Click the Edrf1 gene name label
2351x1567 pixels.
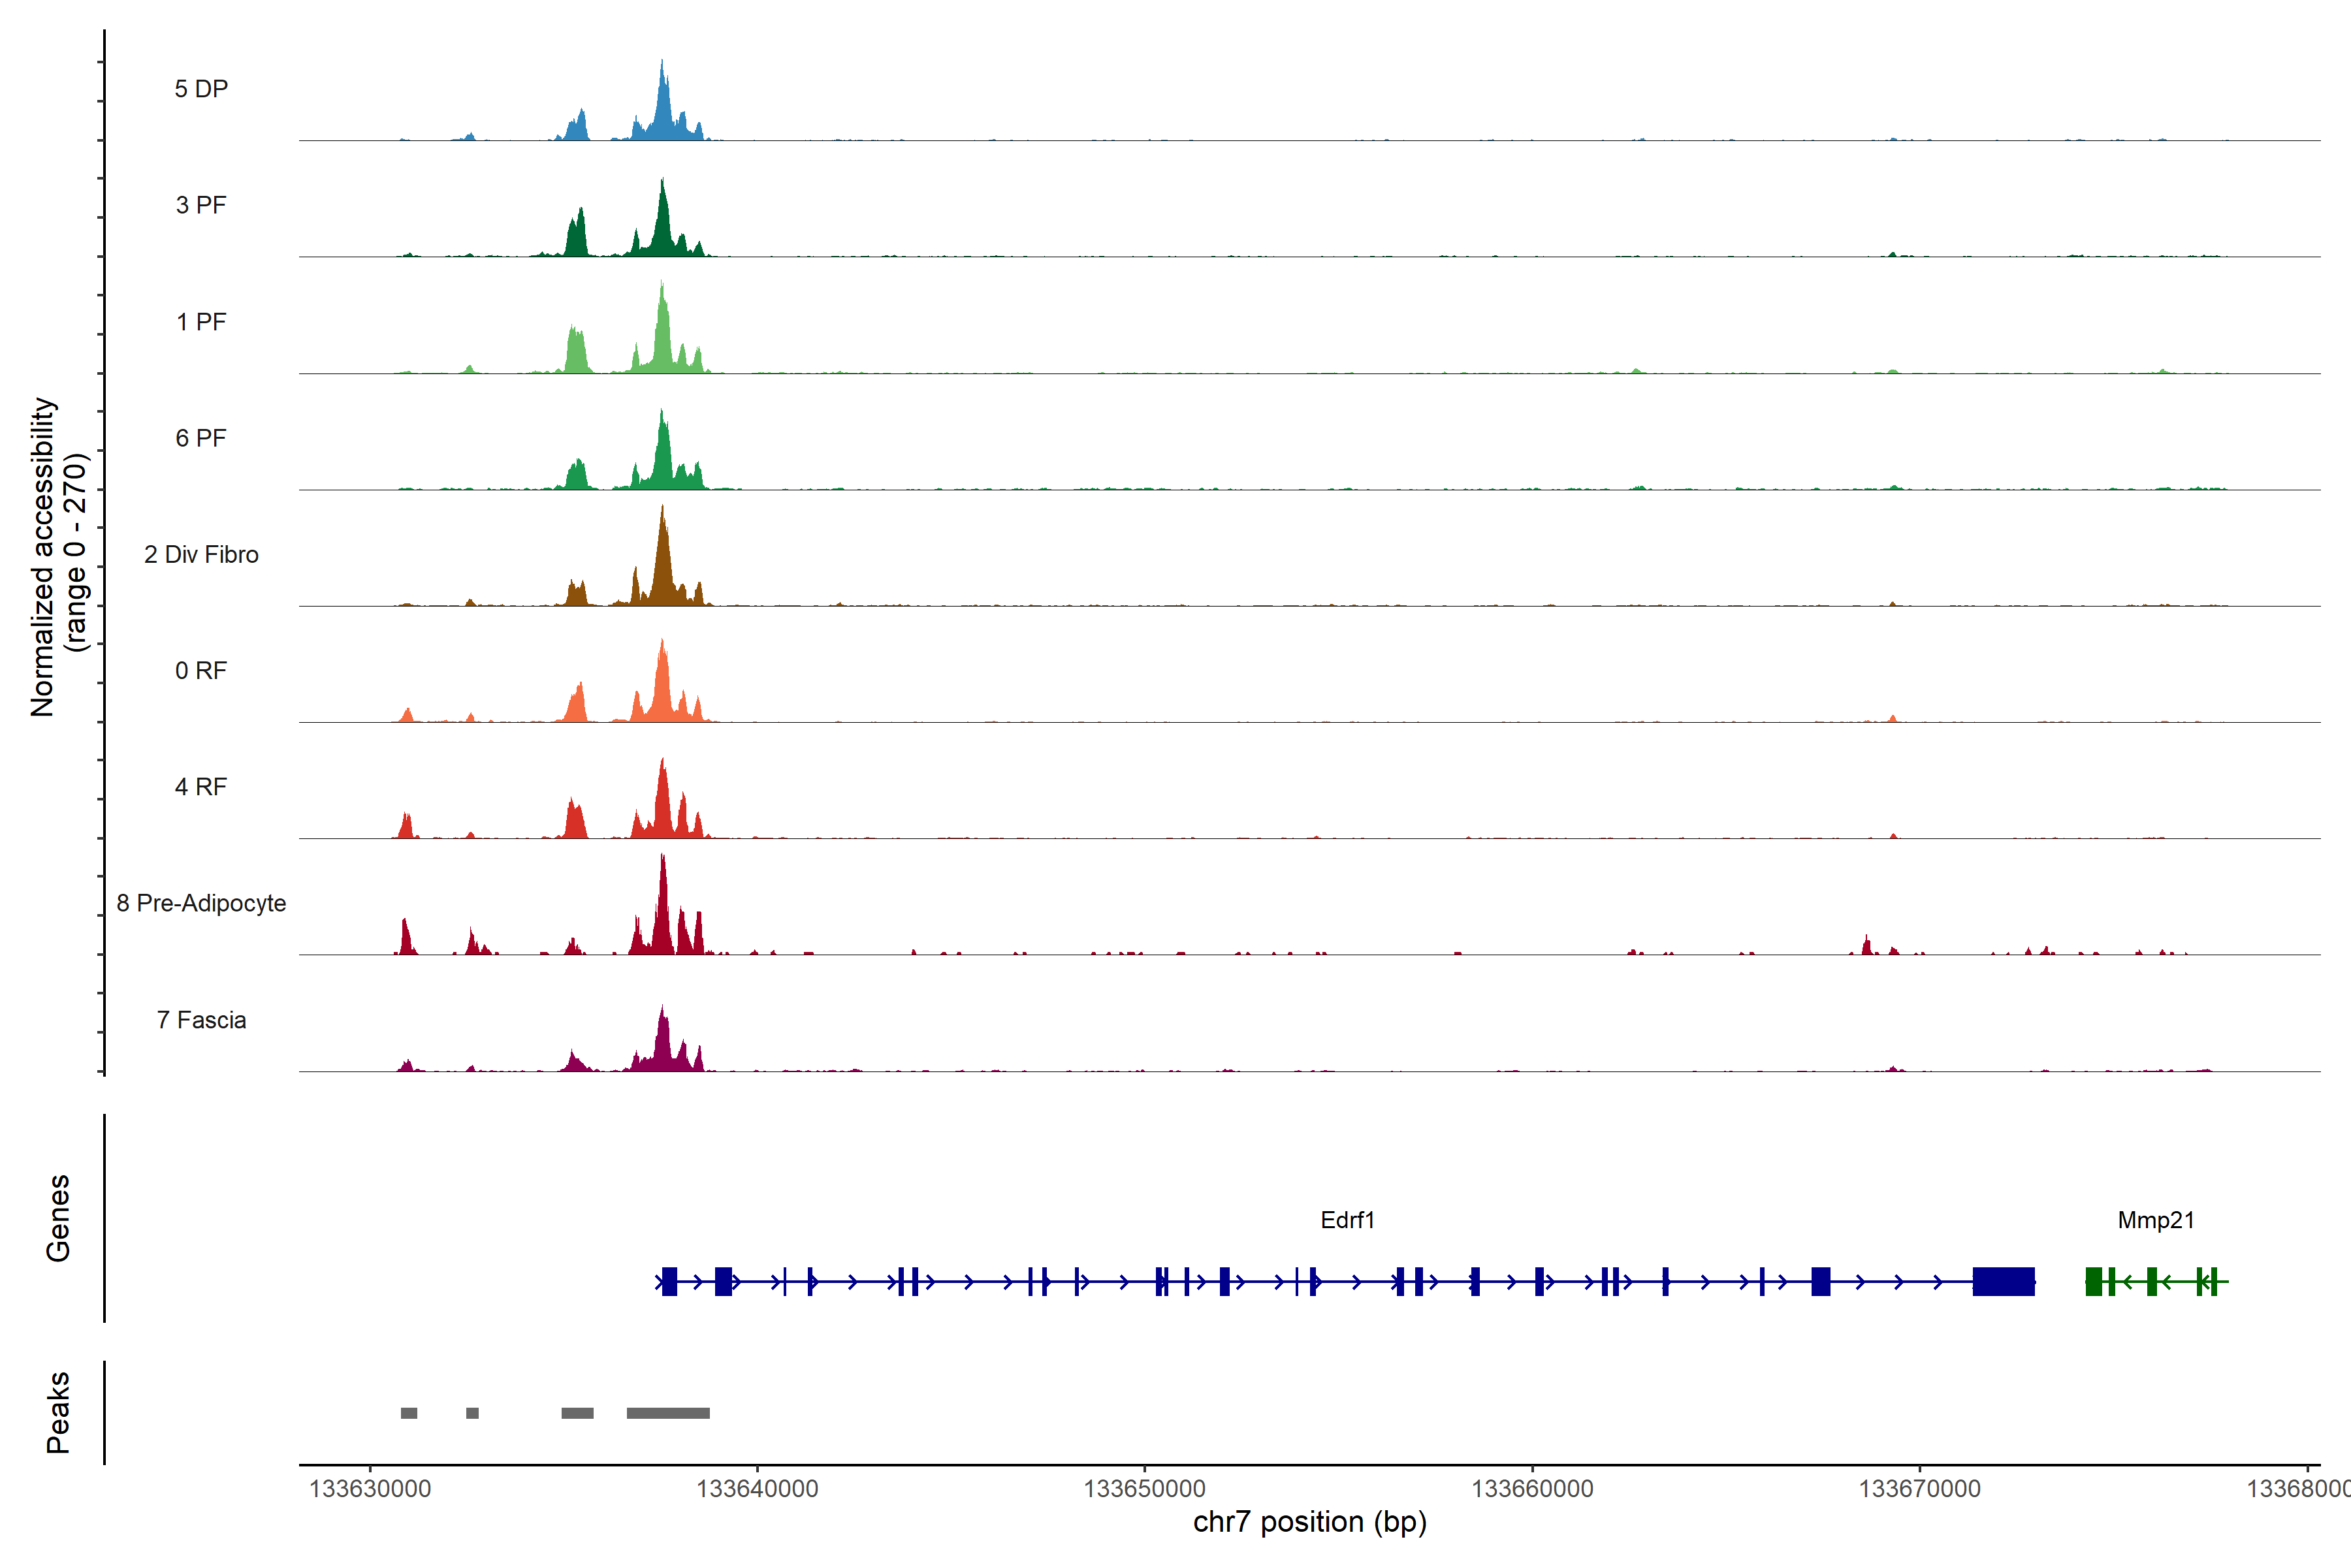pos(1347,1220)
